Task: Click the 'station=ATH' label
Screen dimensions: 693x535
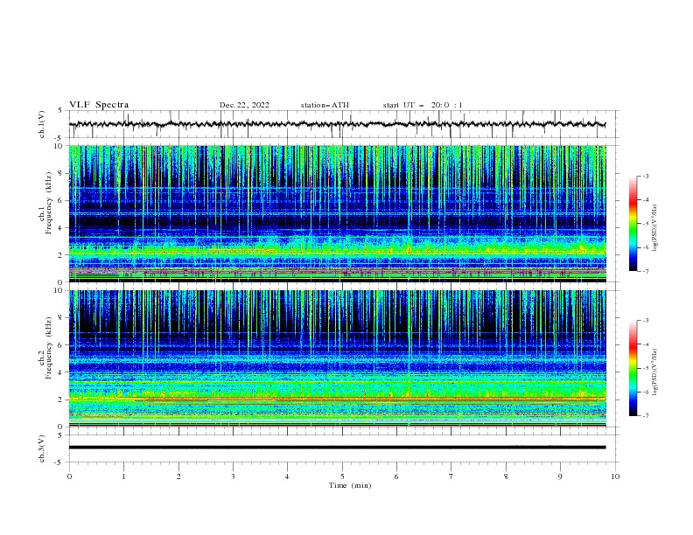Action: pos(325,105)
